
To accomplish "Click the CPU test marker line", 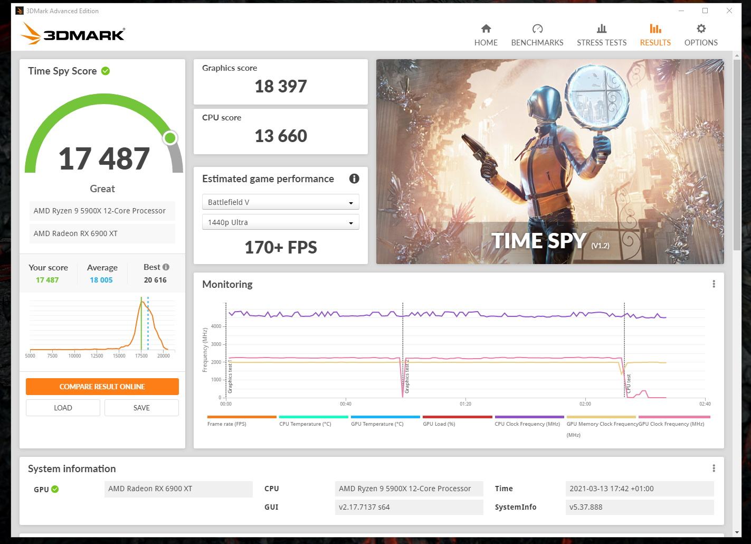I will 624,350.
